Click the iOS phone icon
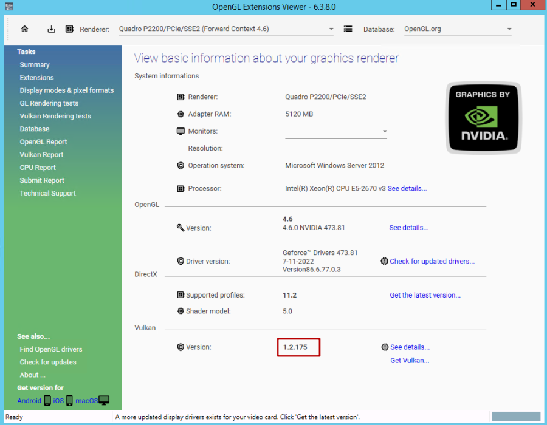 click(x=69, y=401)
